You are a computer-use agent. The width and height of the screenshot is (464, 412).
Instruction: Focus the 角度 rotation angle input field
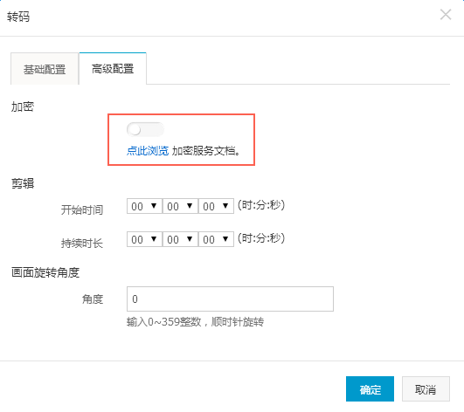230,299
